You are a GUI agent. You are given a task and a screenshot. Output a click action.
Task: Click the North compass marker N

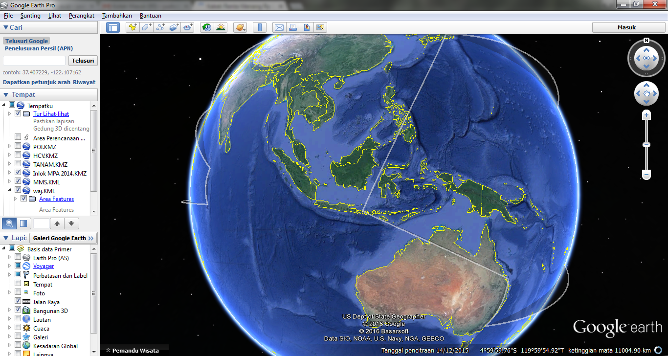tap(646, 41)
